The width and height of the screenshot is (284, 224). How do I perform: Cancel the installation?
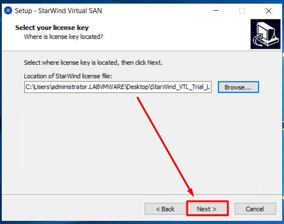pos(255,209)
